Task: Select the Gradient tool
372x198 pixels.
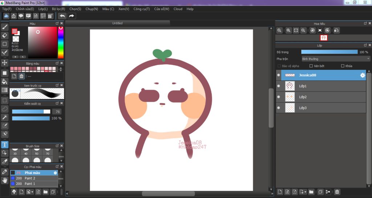Action: click(4, 90)
